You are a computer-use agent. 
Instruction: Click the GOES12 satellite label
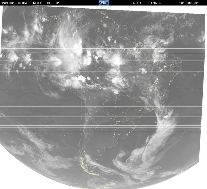point(53,3)
